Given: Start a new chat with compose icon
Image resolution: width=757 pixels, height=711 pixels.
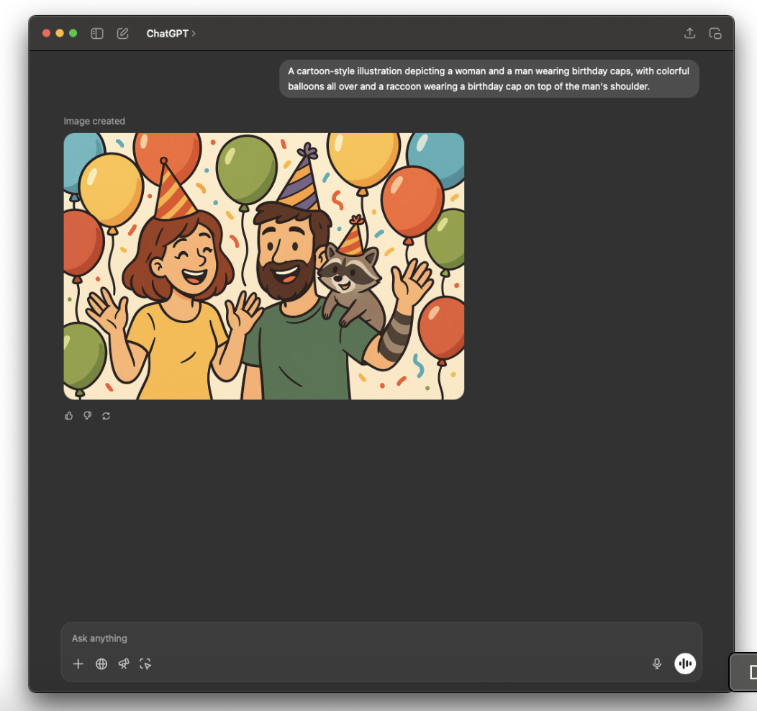Looking at the screenshot, I should point(122,33).
